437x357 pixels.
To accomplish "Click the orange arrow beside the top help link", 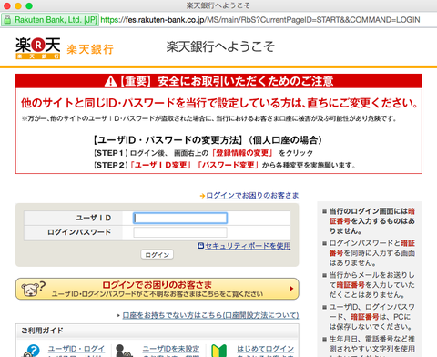I will (x=202, y=196).
